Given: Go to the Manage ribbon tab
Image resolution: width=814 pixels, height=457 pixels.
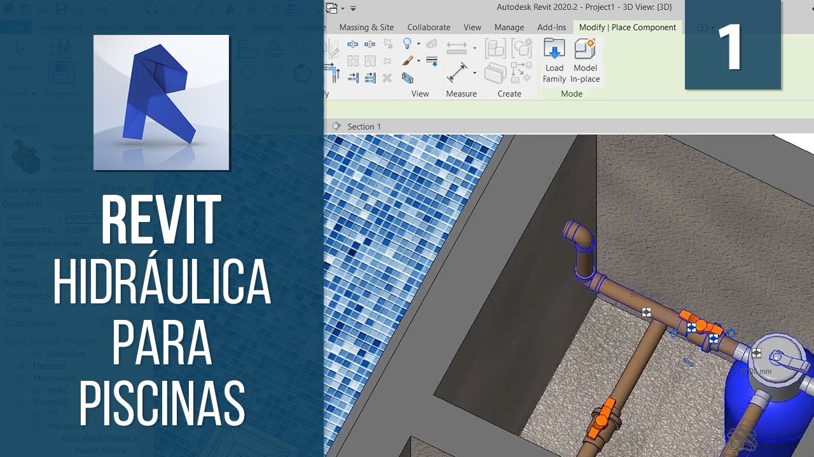Looking at the screenshot, I should [509, 27].
